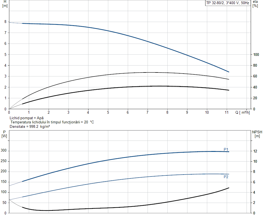Select the P1 curve label
This screenshot has width=264, height=218.
226,149
